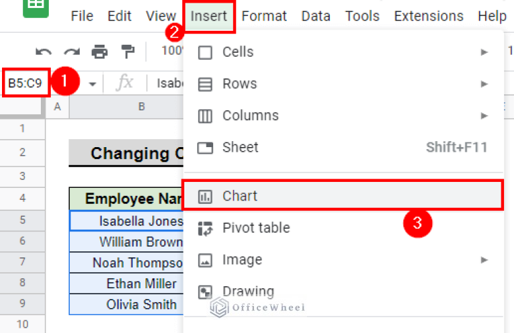Click the Employee Name header cell
The height and width of the screenshot is (333, 514).
click(x=126, y=199)
